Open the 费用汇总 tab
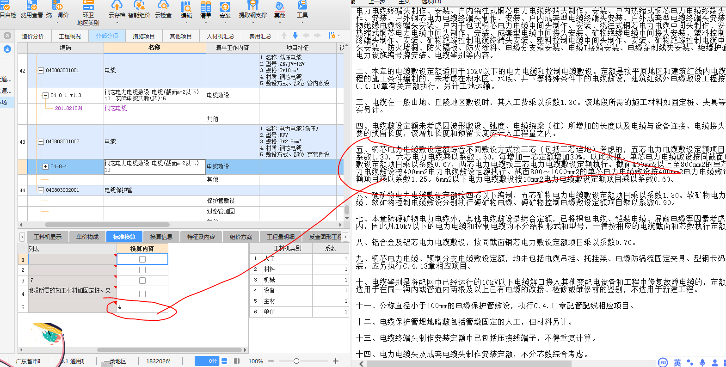The image size is (726, 367). point(260,36)
